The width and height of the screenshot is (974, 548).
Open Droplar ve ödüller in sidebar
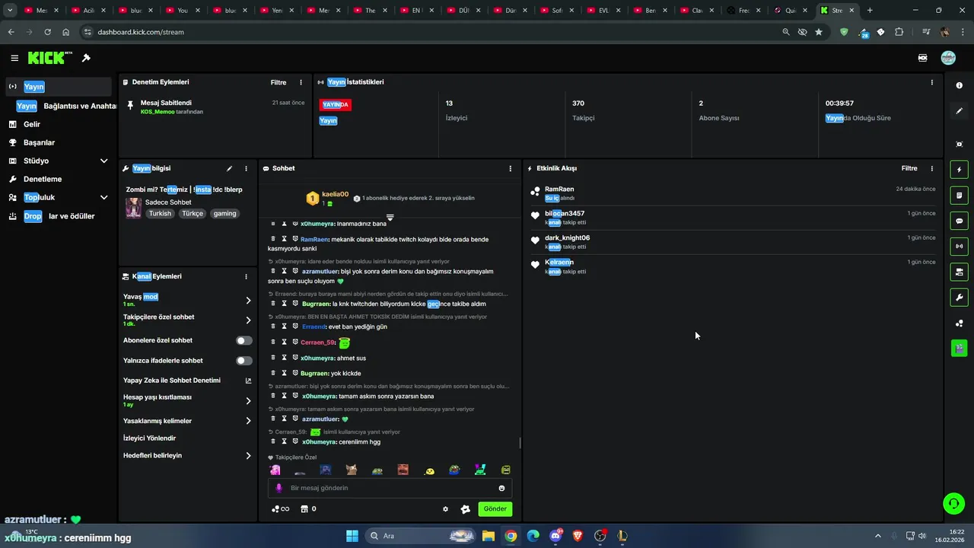[x=59, y=216]
